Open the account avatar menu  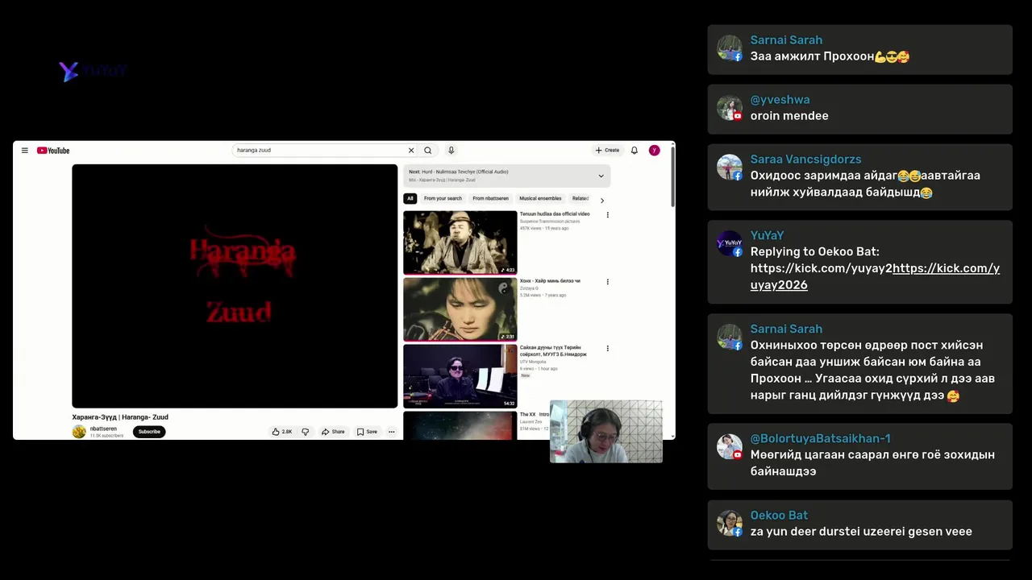click(x=655, y=151)
